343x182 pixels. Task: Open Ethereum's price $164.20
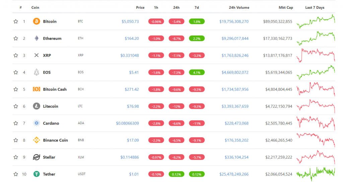click(132, 38)
